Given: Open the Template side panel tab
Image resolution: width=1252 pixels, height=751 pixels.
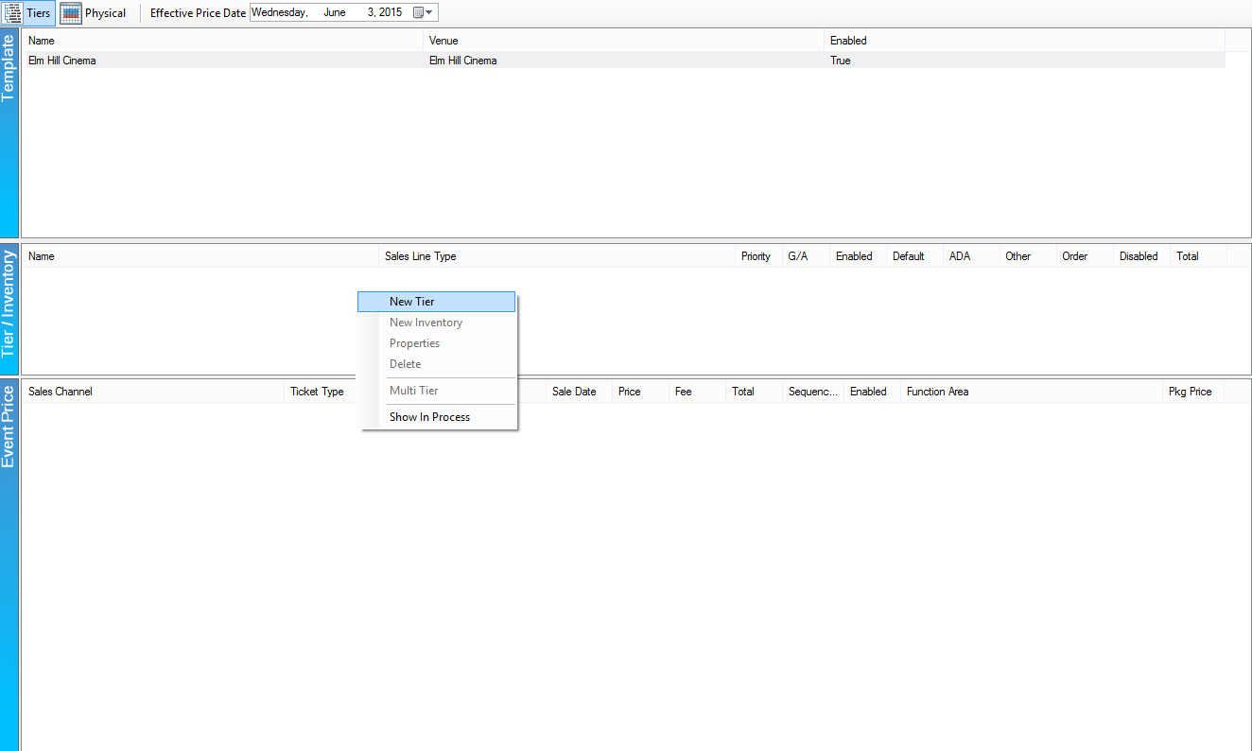Looking at the screenshot, I should click(x=9, y=133).
